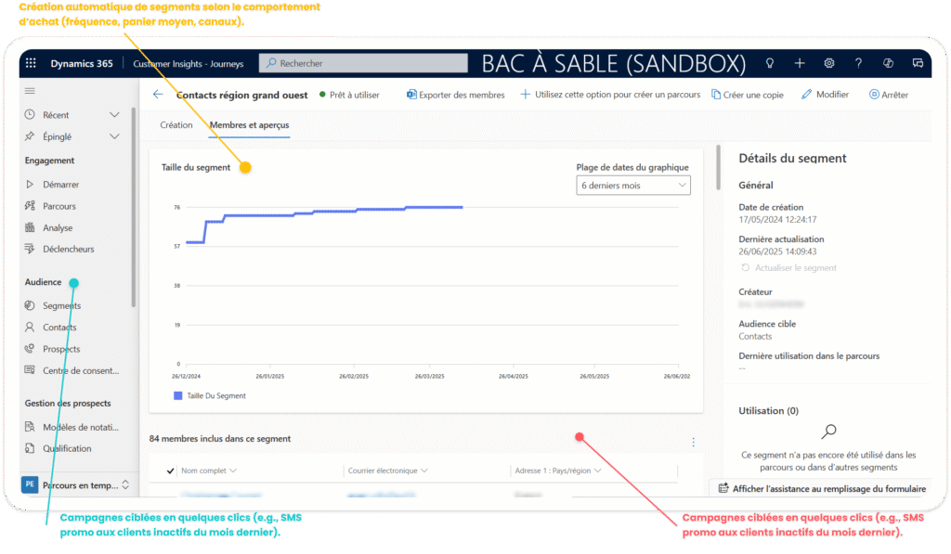
Task: Click the refresh icon beside Actualiser le segment
Action: pyautogui.click(x=746, y=267)
